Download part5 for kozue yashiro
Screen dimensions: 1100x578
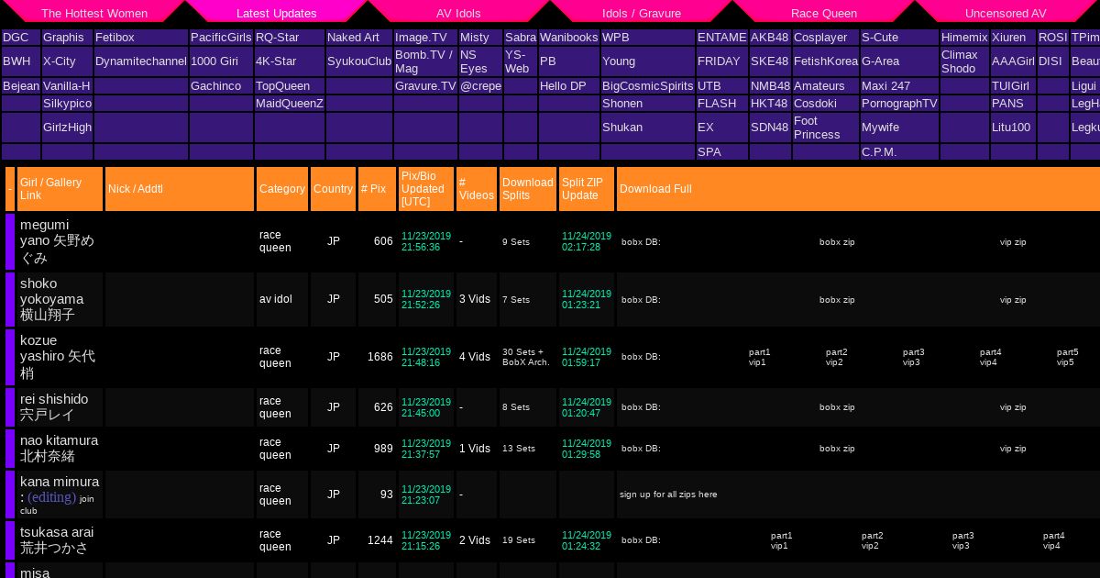1068,352
